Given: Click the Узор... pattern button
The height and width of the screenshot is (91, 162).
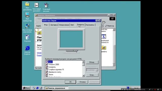Looking at the screenshot, I should tap(92, 75).
